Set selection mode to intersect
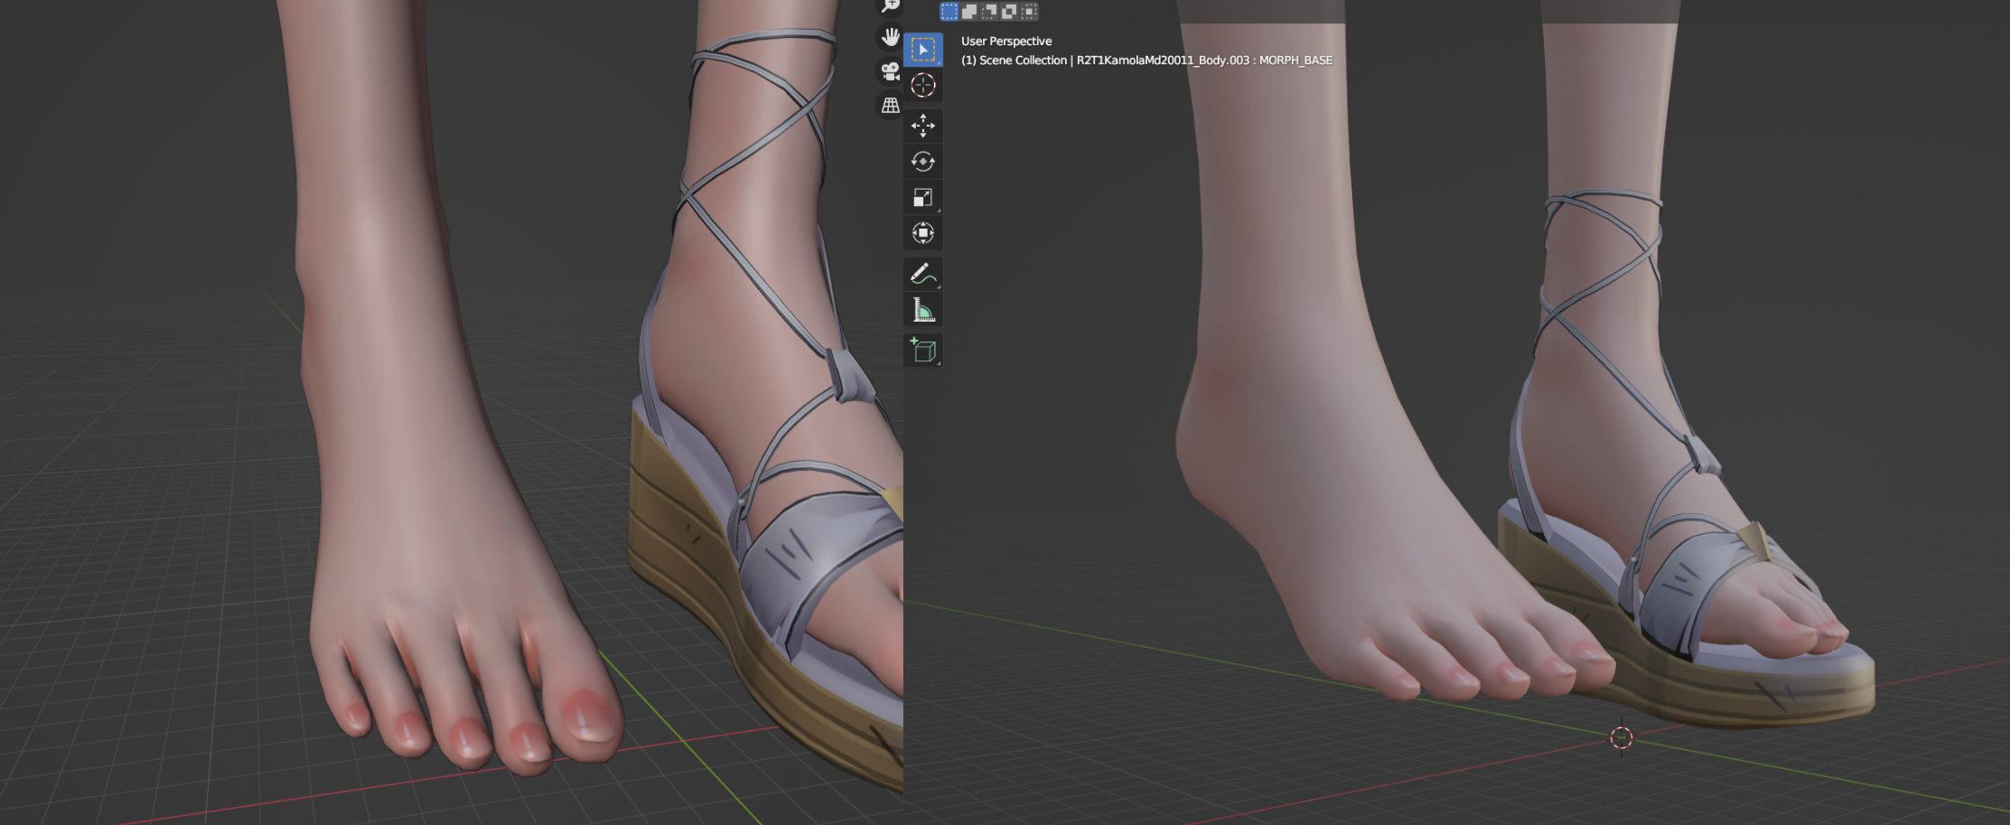 (1029, 11)
